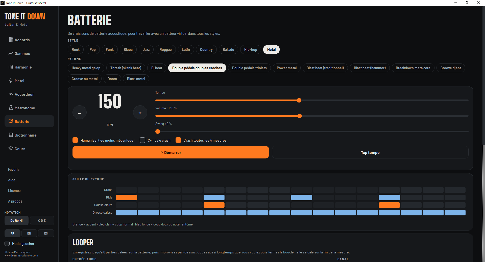This screenshot has height=262, width=485.
Task: Start the drum with Démarrer
Action: coord(171,152)
